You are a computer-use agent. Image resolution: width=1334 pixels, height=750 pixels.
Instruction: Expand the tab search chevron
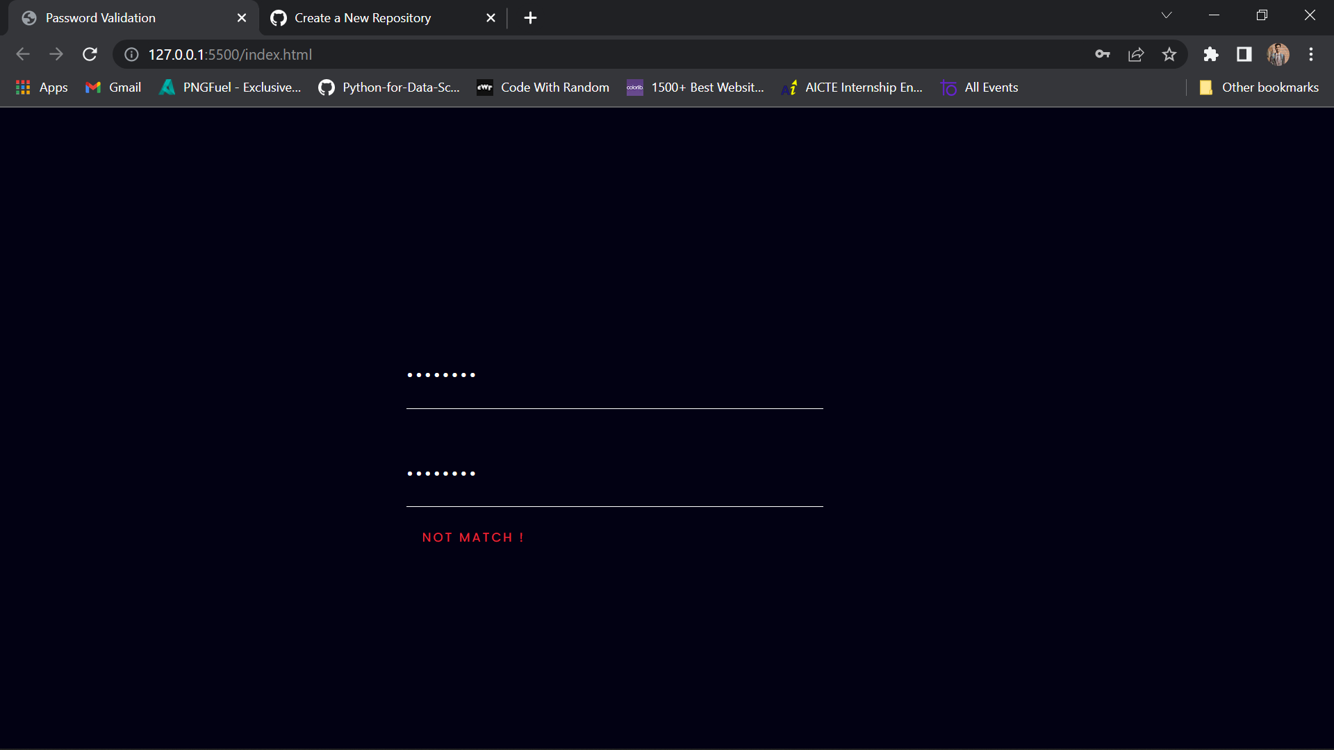pos(1167,15)
